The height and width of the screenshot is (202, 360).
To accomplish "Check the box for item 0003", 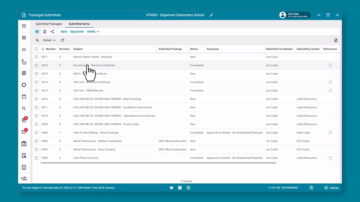I will pos(36,158).
